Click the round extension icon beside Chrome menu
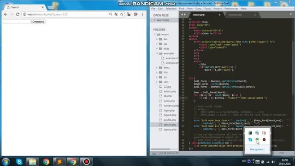 [136, 14]
